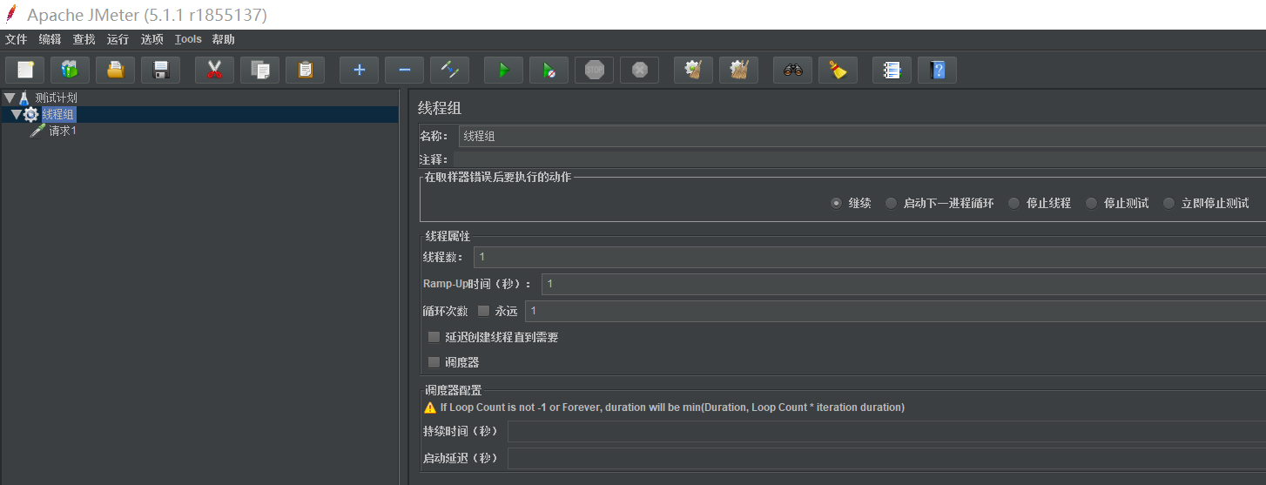Click the 线程数 input field
The image size is (1266, 485).
(870, 257)
